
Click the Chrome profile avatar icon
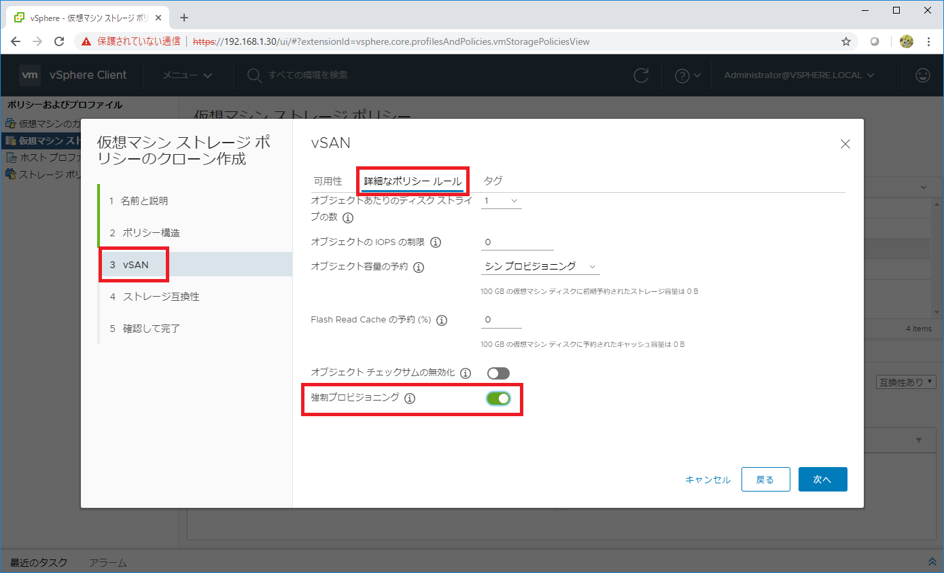point(907,41)
